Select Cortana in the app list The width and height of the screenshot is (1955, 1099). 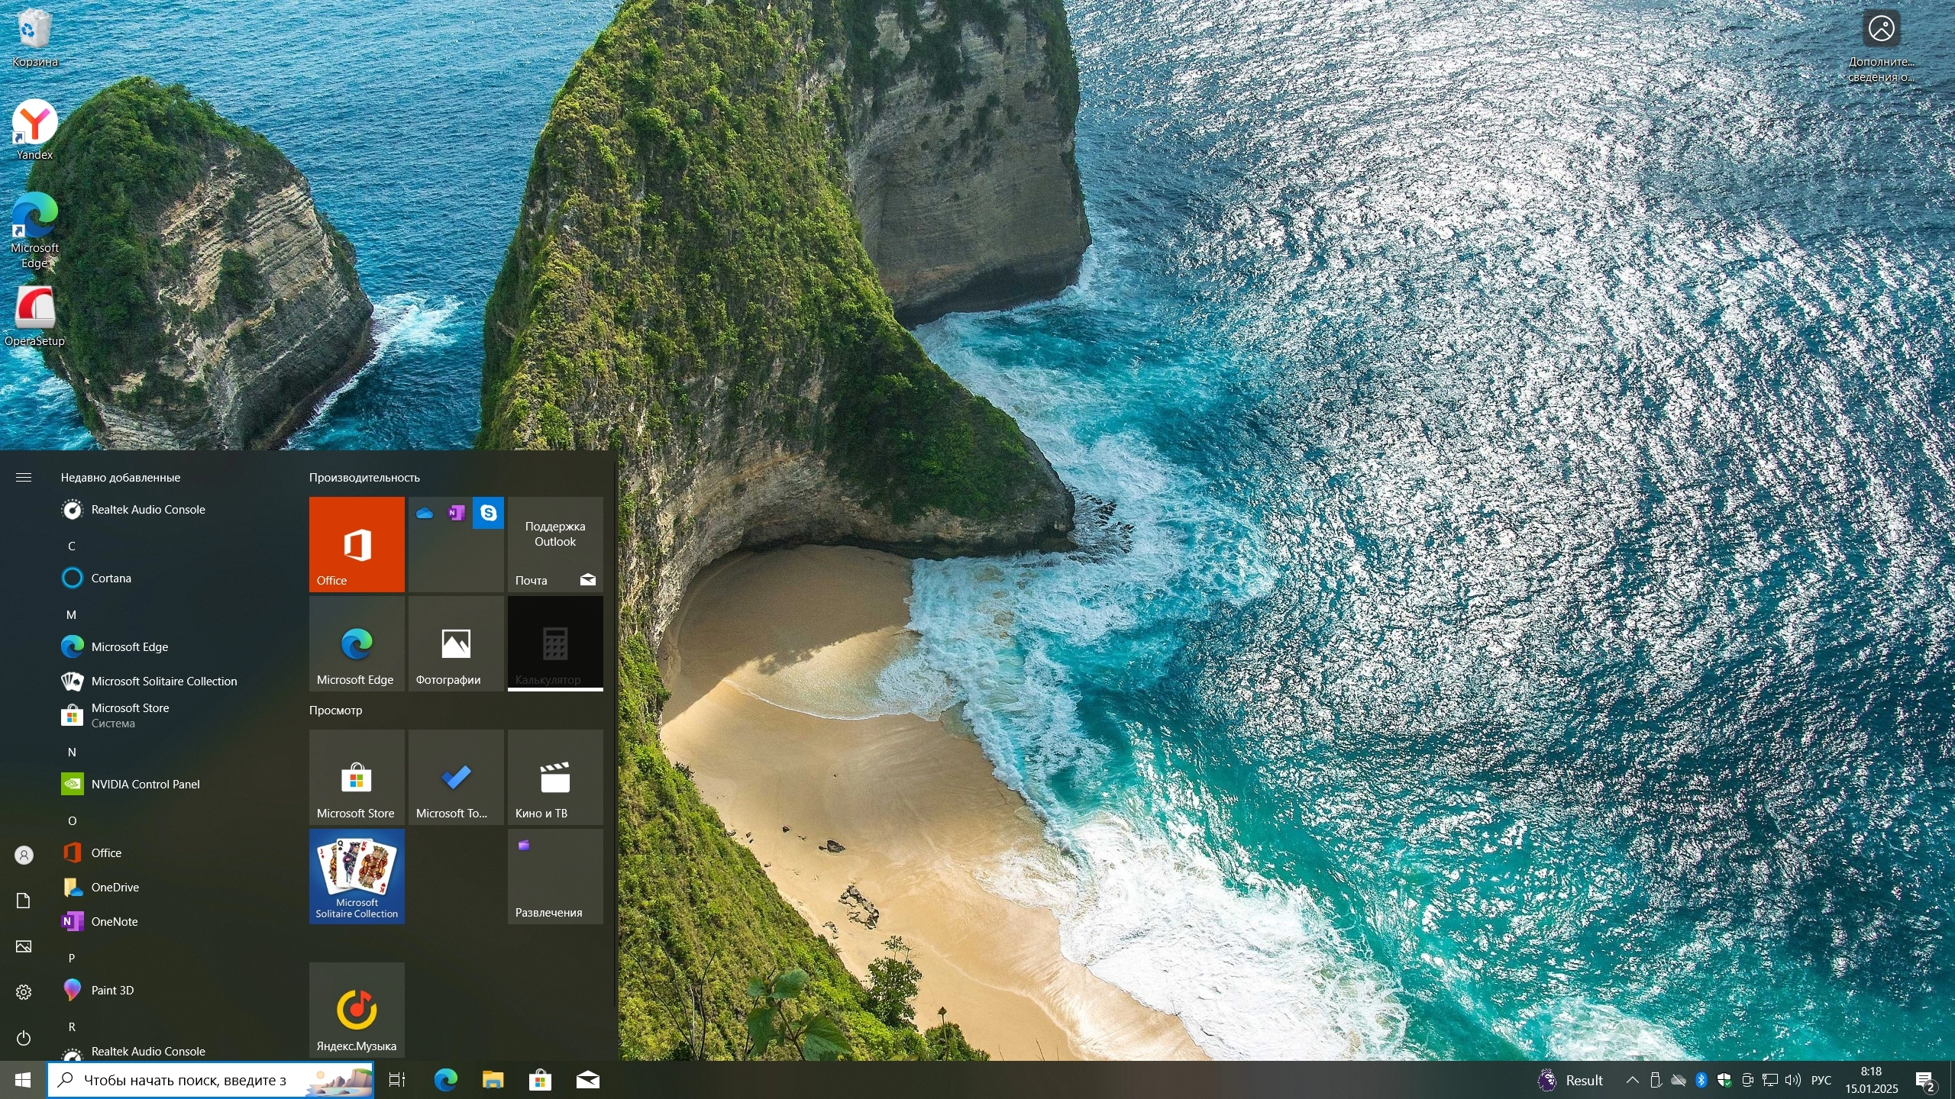point(111,578)
